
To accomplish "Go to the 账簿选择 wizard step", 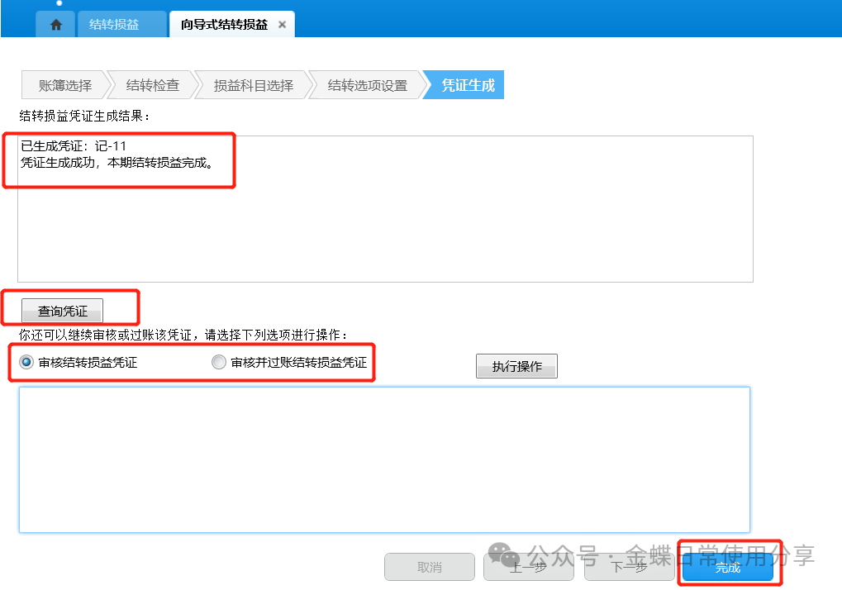I will 64,85.
